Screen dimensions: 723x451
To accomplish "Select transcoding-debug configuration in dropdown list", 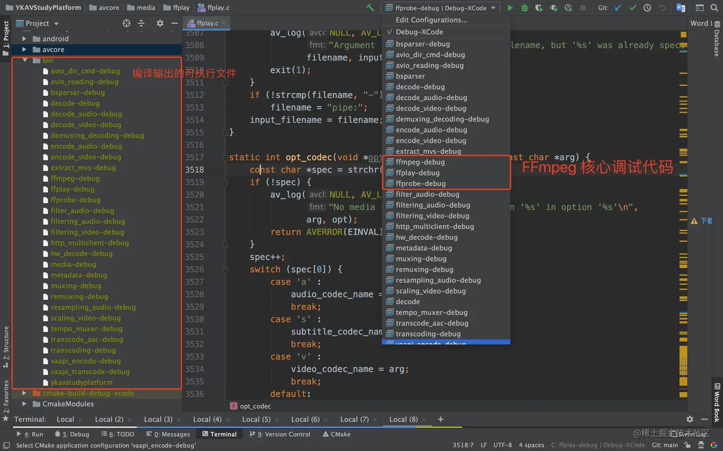I will click(x=446, y=334).
